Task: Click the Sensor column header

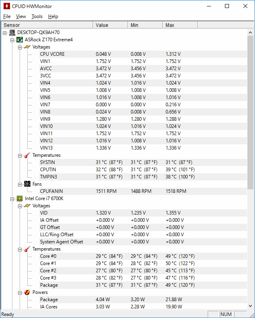Action: (x=47, y=25)
